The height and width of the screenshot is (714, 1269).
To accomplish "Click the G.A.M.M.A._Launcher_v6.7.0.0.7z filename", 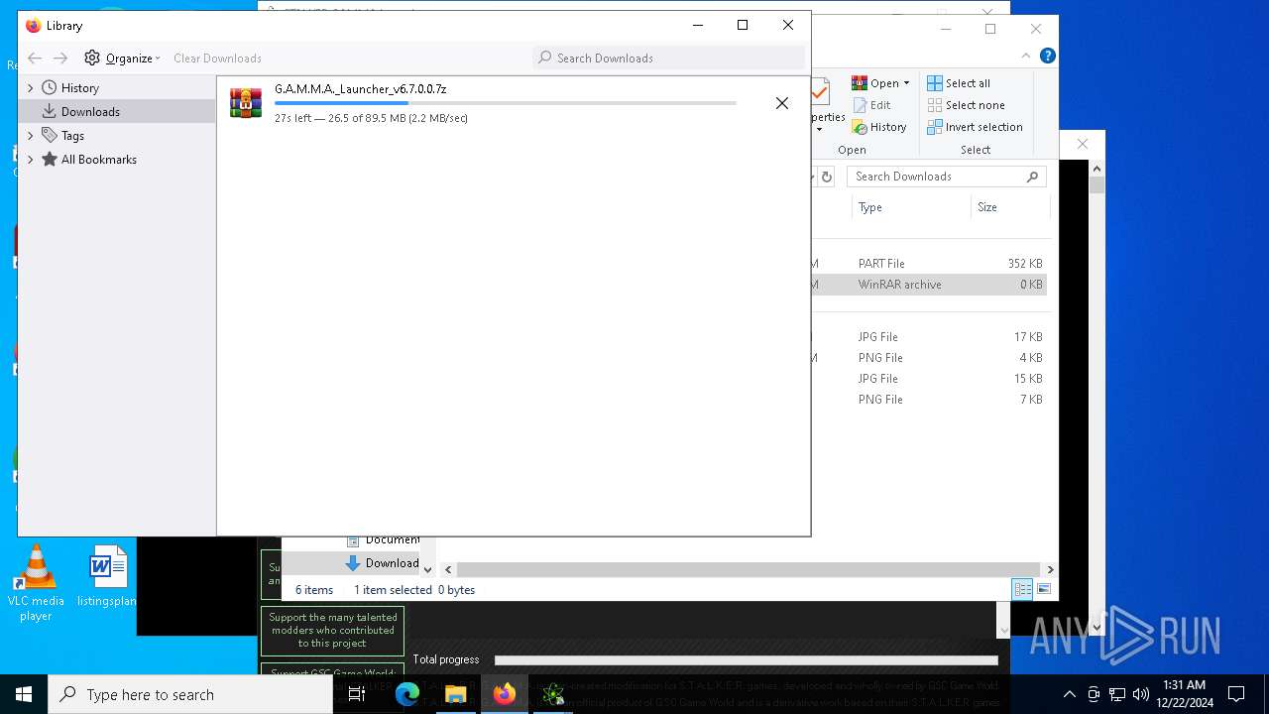I will click(x=360, y=89).
